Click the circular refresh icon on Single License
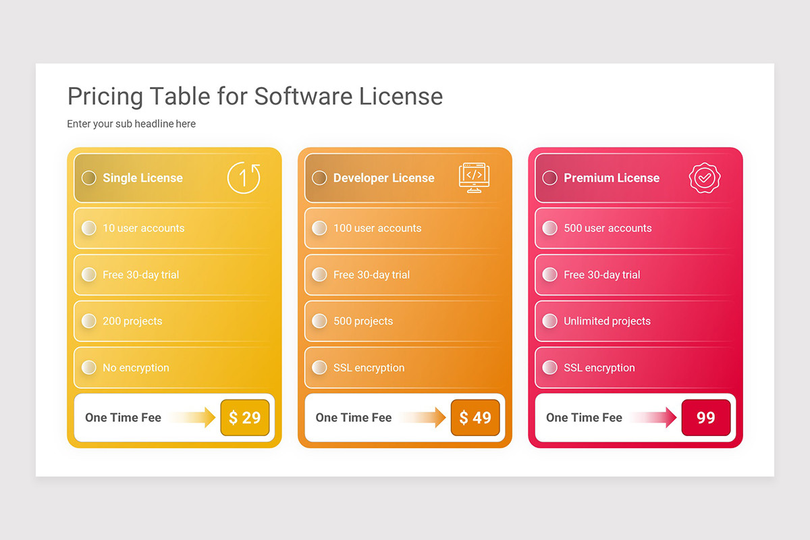Screen dimensions: 810x540 point(244,177)
